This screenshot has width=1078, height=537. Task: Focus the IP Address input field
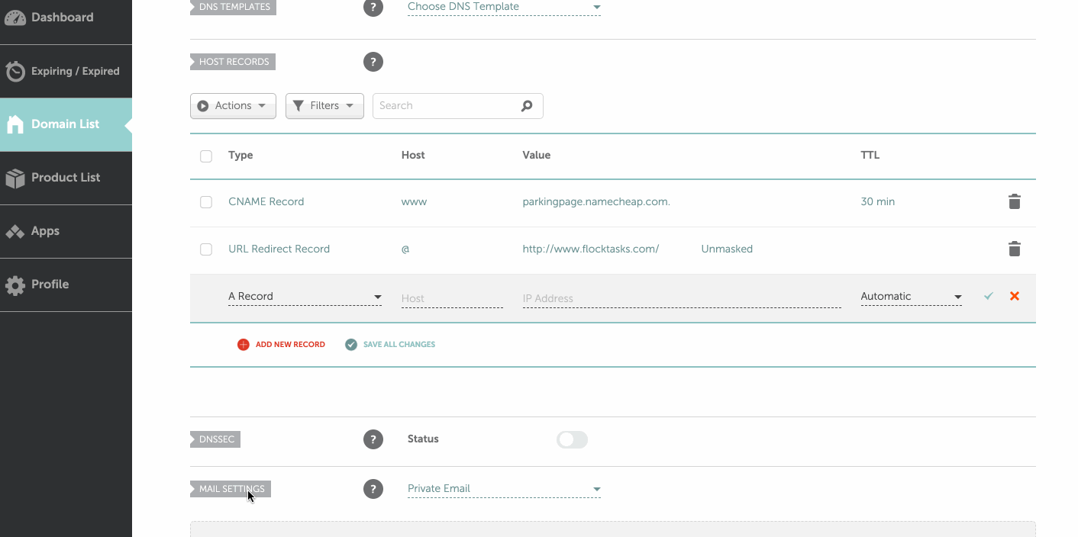click(682, 298)
